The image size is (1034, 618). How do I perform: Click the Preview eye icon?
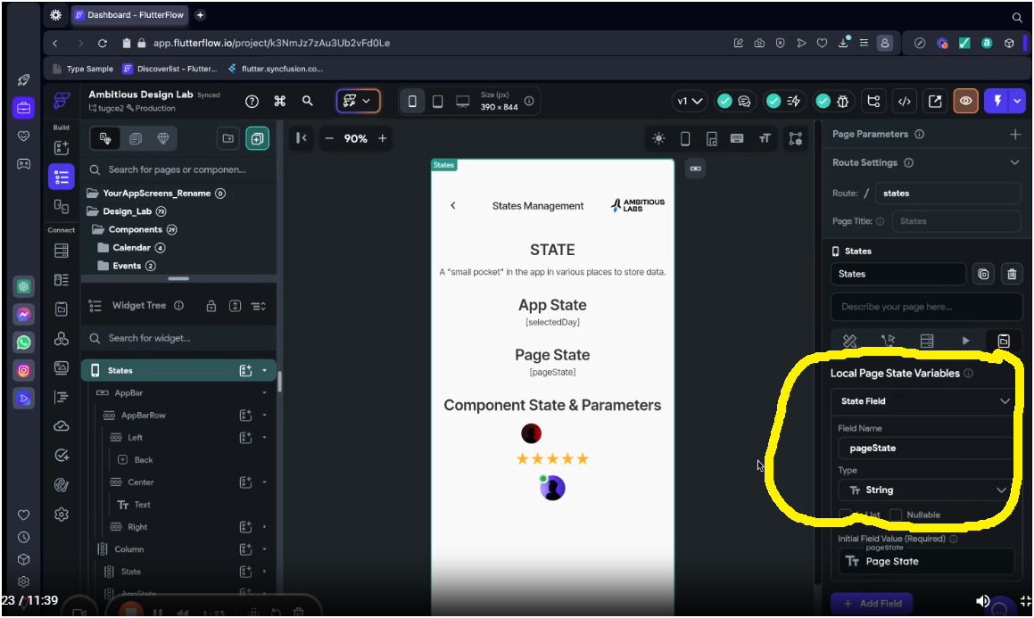point(965,102)
